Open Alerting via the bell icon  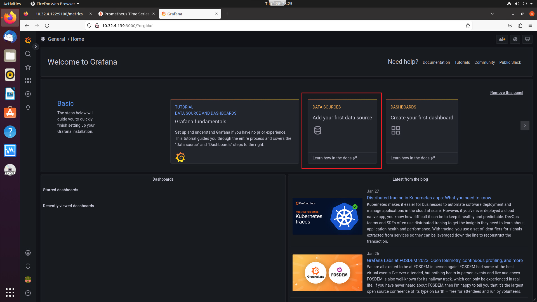[x=28, y=107]
